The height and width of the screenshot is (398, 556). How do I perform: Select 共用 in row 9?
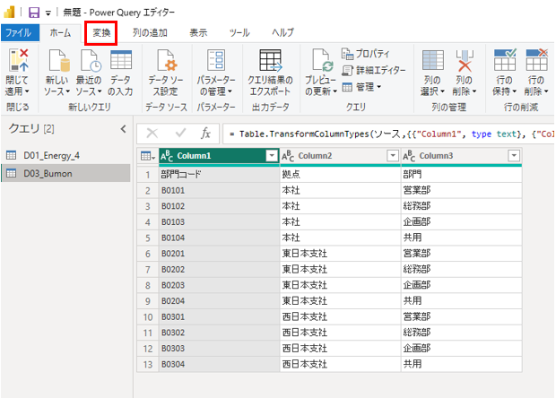[x=461, y=301]
